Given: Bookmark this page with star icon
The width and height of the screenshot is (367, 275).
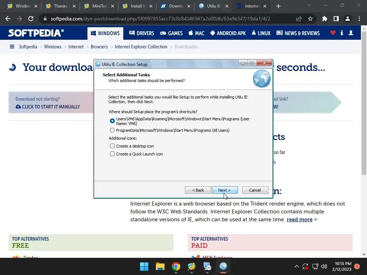Looking at the screenshot, I should click(310, 19).
